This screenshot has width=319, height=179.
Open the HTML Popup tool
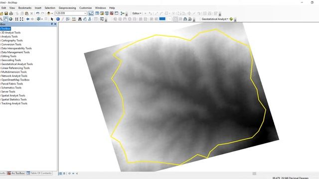pyautogui.click(x=68, y=19)
